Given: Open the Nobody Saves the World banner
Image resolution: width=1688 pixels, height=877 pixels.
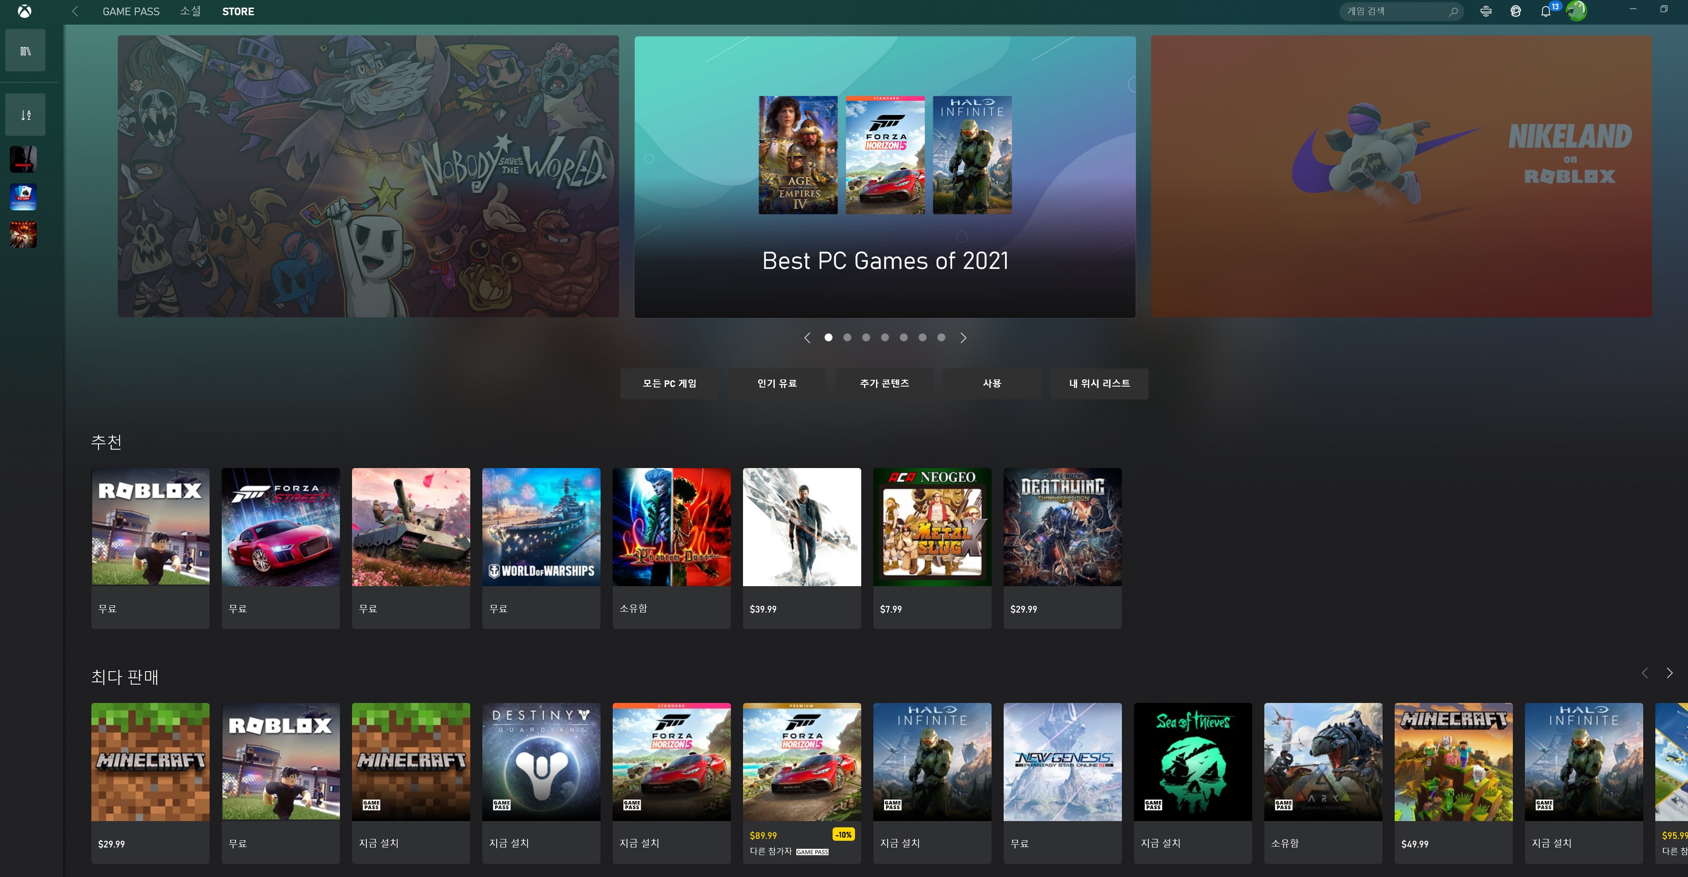Looking at the screenshot, I should click(x=368, y=177).
